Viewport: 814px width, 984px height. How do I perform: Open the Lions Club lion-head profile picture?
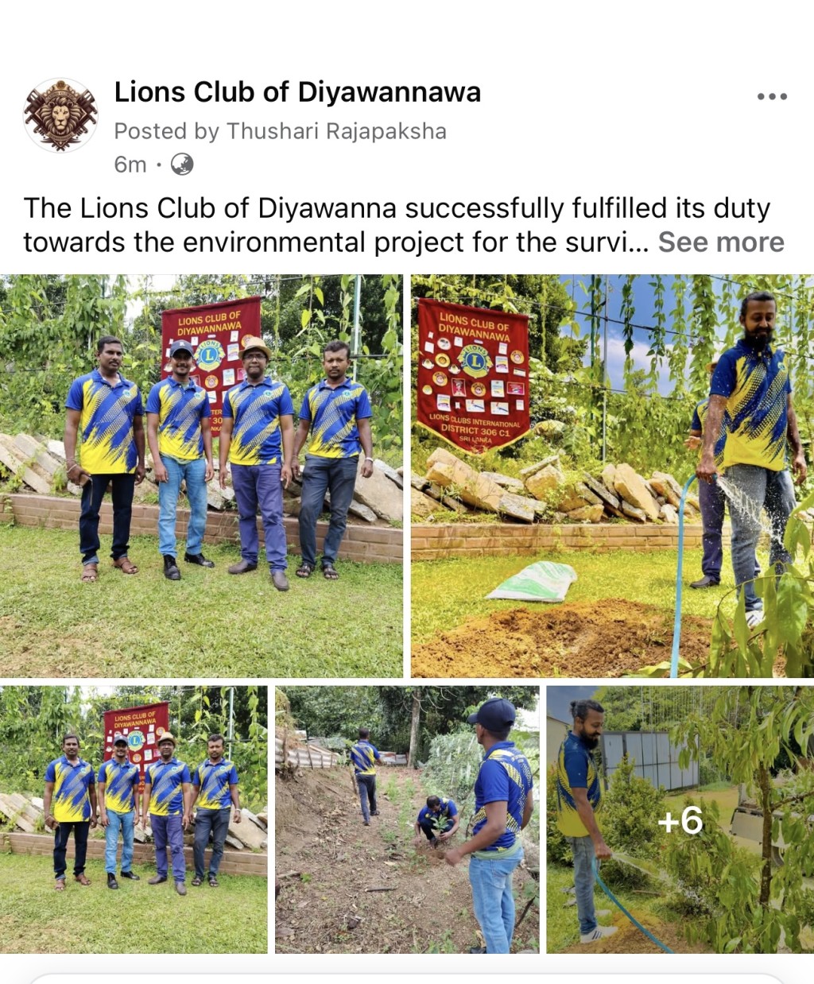(60, 115)
